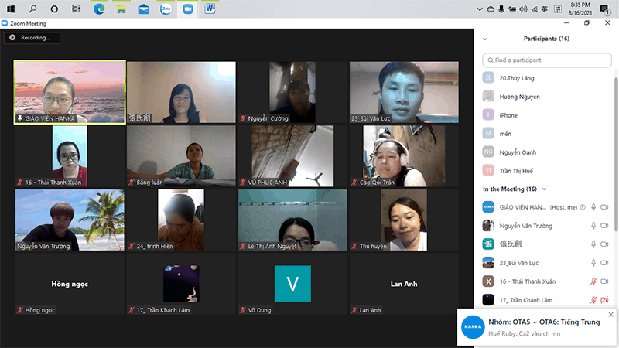
Task: Click the Recording... status button
Action: click(x=32, y=37)
